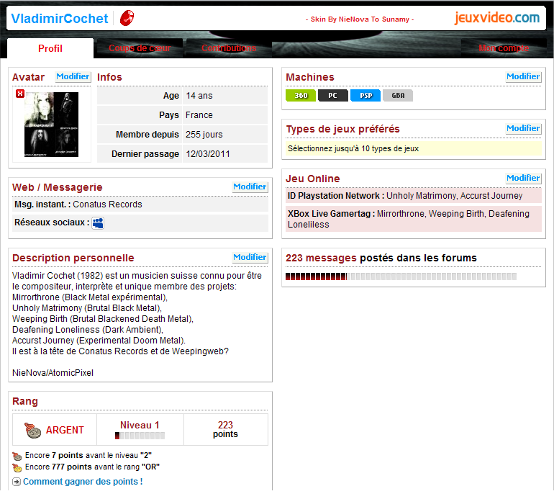Open the social network icon in Réseaux sociaux
This screenshot has height=499, width=554.
(98, 223)
